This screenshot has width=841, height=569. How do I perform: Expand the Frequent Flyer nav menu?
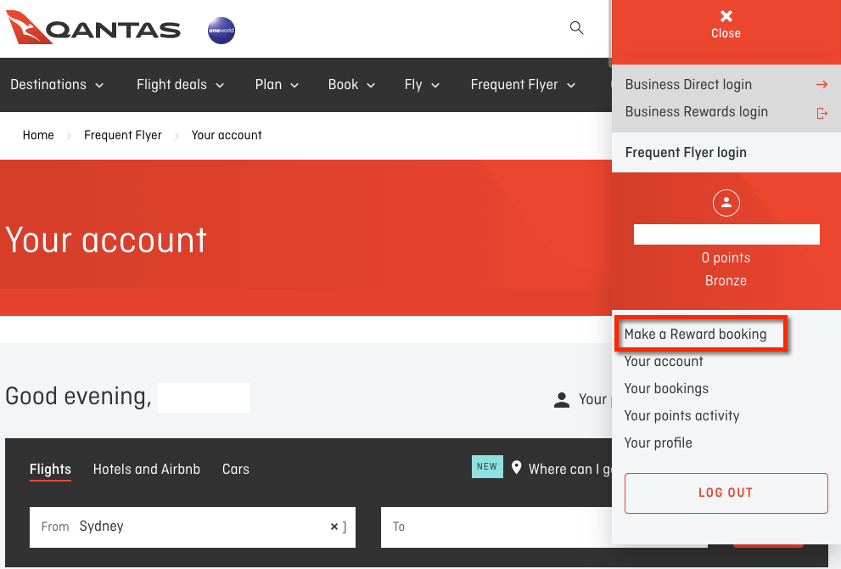point(523,85)
